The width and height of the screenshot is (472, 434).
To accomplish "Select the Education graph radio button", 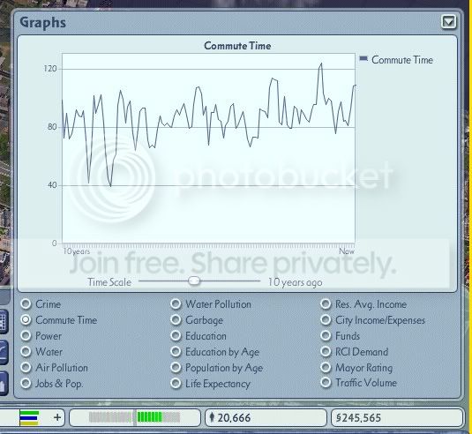I will (x=176, y=335).
